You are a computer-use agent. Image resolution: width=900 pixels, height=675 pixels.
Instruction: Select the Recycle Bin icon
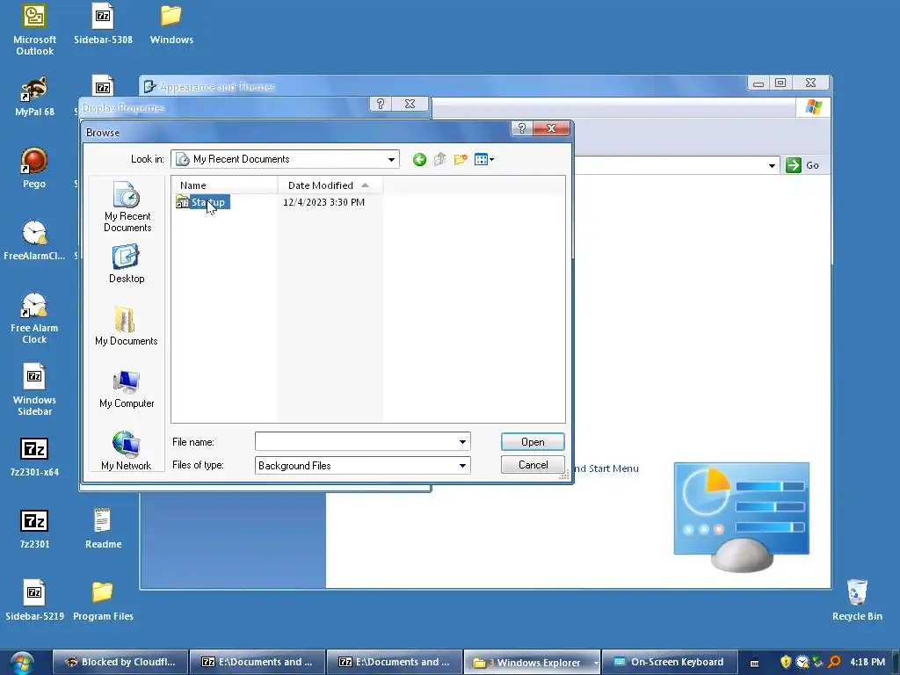[857, 600]
